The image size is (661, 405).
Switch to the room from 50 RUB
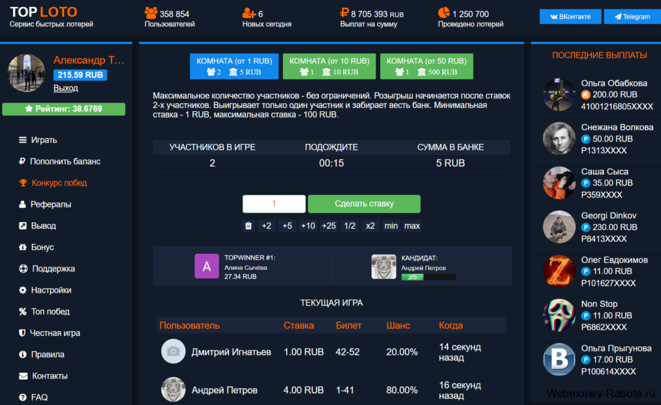click(x=427, y=67)
